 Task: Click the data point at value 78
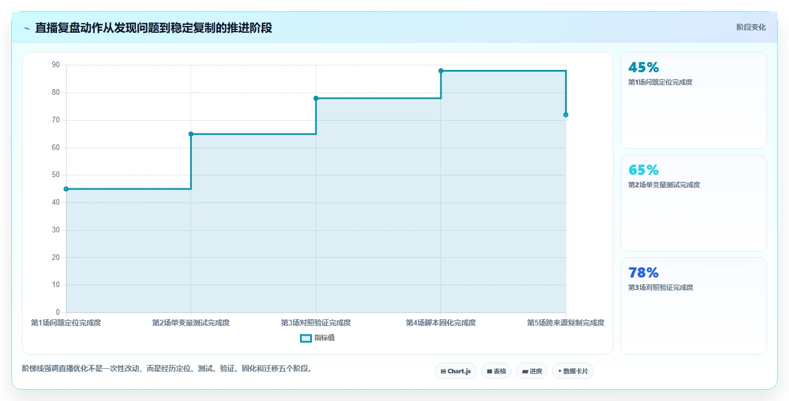[x=316, y=98]
